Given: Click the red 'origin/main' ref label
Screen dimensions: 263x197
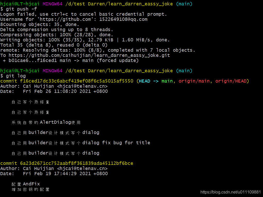Looking at the screenshot, I should [194, 81].
